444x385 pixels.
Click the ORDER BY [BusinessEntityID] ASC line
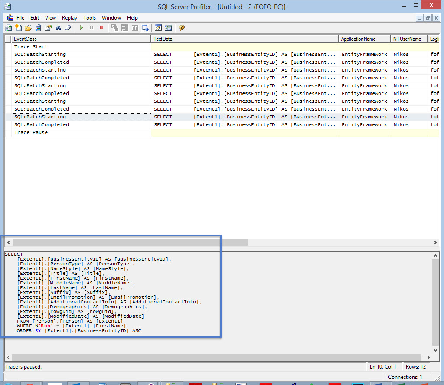click(x=79, y=331)
